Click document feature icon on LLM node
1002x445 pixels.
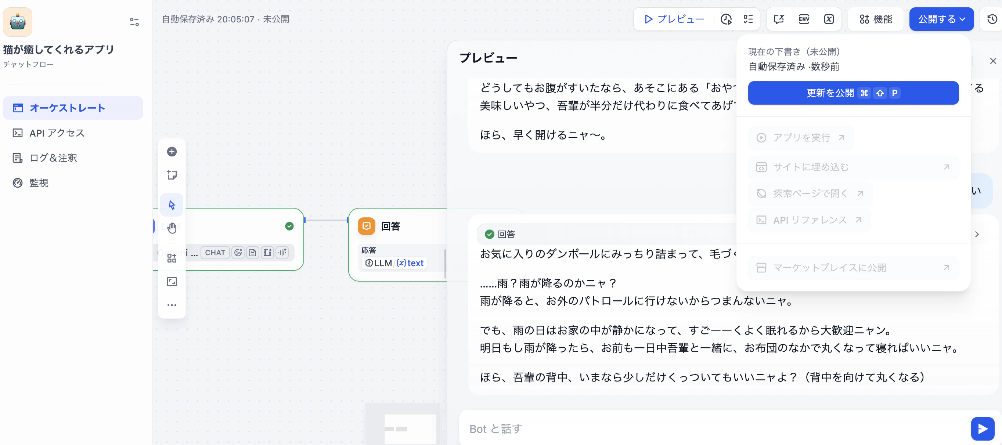click(x=253, y=253)
